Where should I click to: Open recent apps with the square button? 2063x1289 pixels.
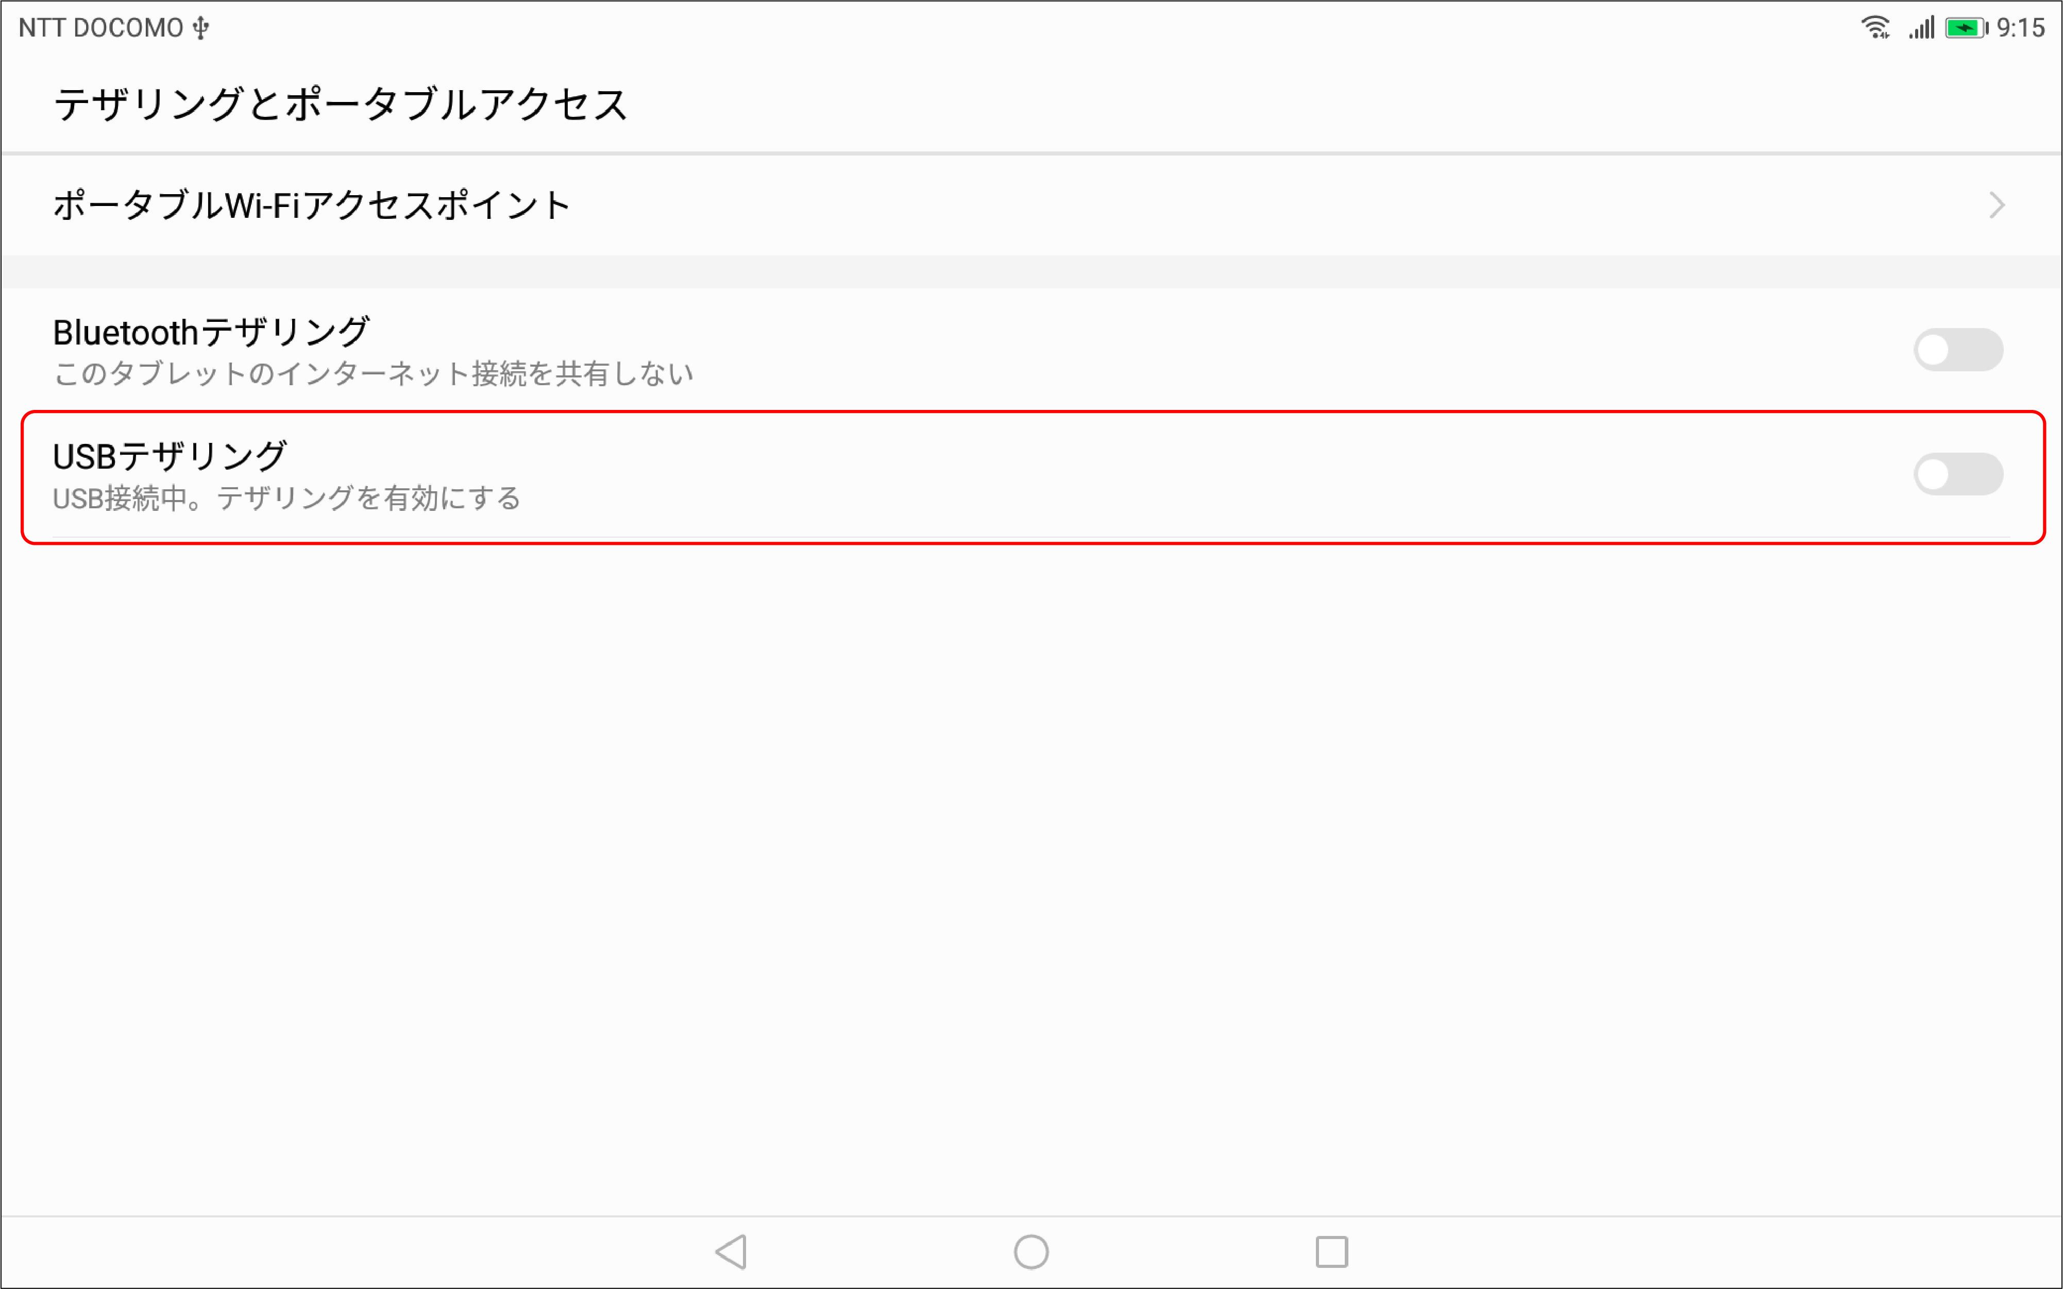pos(1331,1251)
